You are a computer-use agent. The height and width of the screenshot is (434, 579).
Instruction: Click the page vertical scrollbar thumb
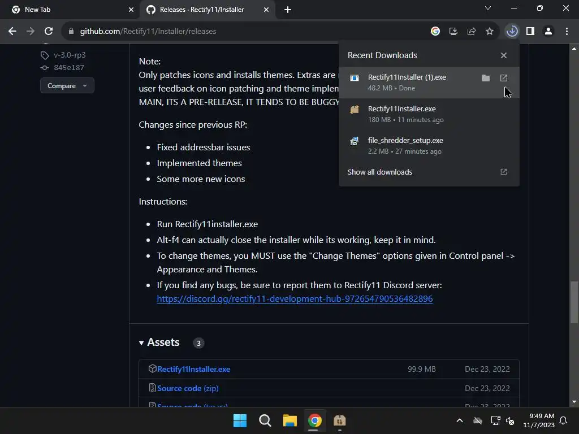point(574,302)
